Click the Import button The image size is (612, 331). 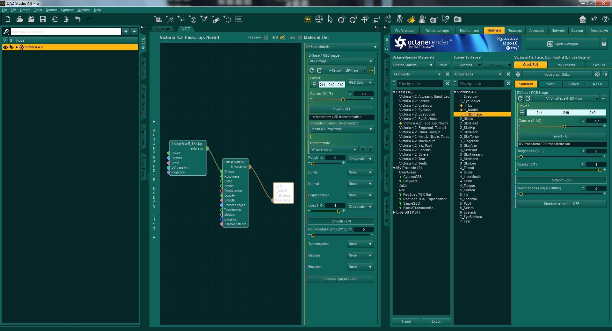tap(406, 321)
